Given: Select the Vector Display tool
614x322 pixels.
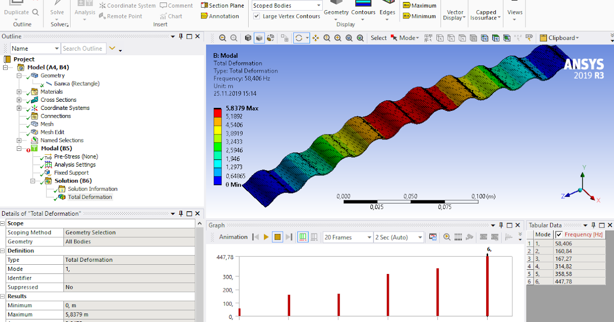Looking at the screenshot, I should (x=454, y=14).
